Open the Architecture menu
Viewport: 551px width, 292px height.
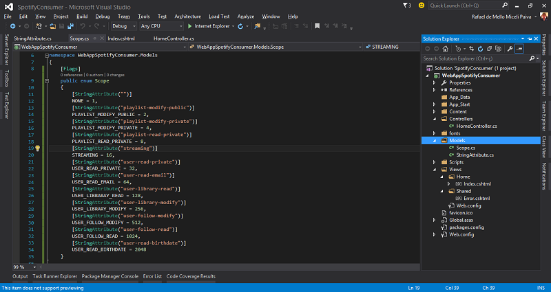point(188,16)
